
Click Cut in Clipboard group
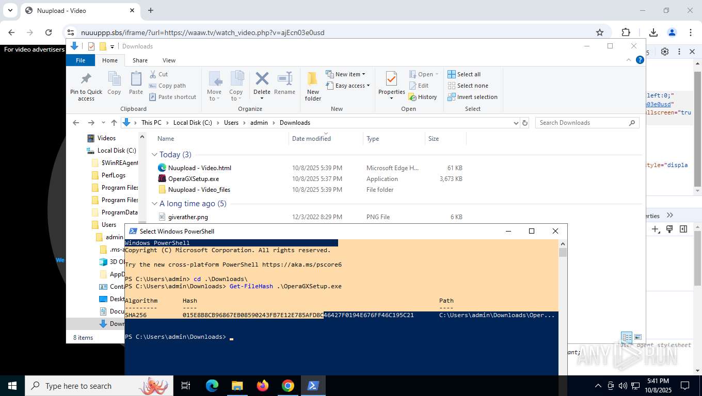pos(159,74)
